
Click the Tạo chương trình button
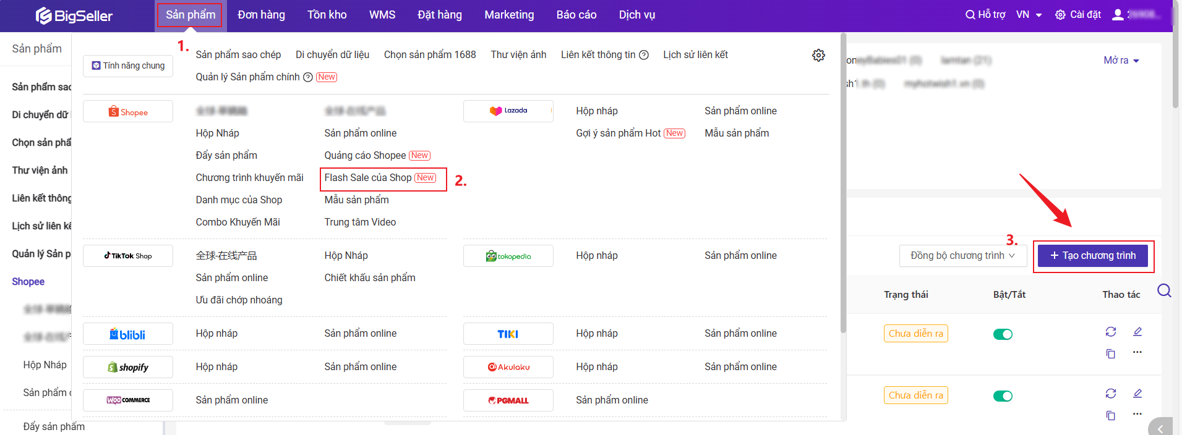[1092, 256]
